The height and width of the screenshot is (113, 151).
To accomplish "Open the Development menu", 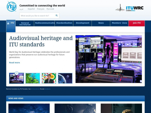I will point(83,23).
